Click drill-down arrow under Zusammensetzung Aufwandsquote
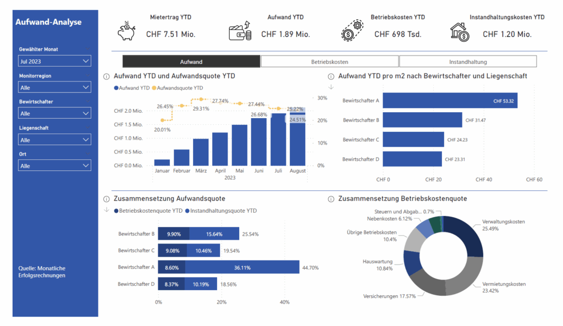This screenshot has width=563, height=326. click(x=106, y=209)
